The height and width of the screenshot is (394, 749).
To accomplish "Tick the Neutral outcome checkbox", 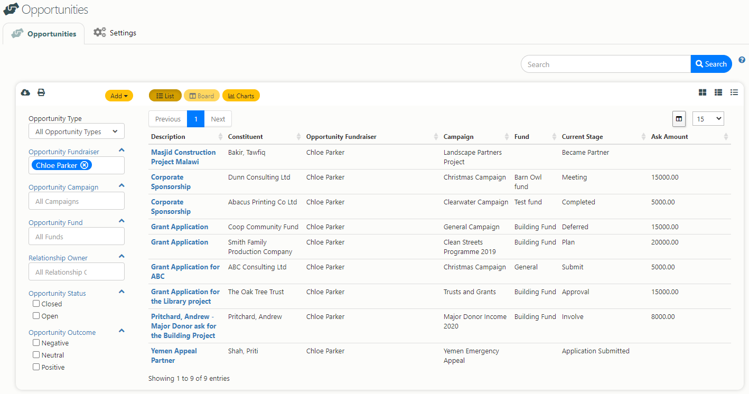I will (x=36, y=355).
